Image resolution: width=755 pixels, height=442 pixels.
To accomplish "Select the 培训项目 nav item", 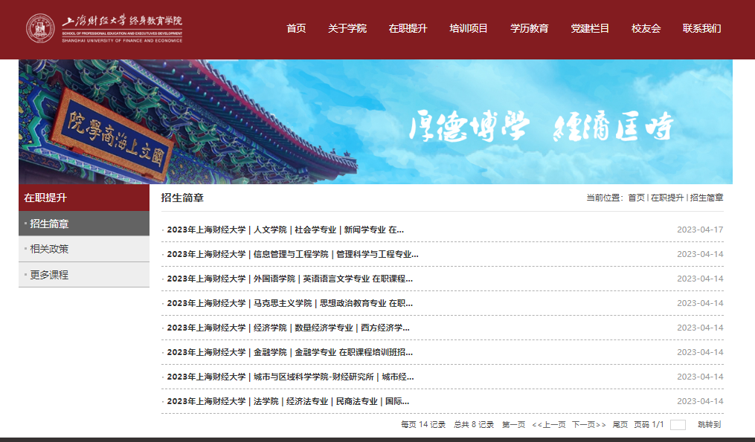I will (469, 28).
